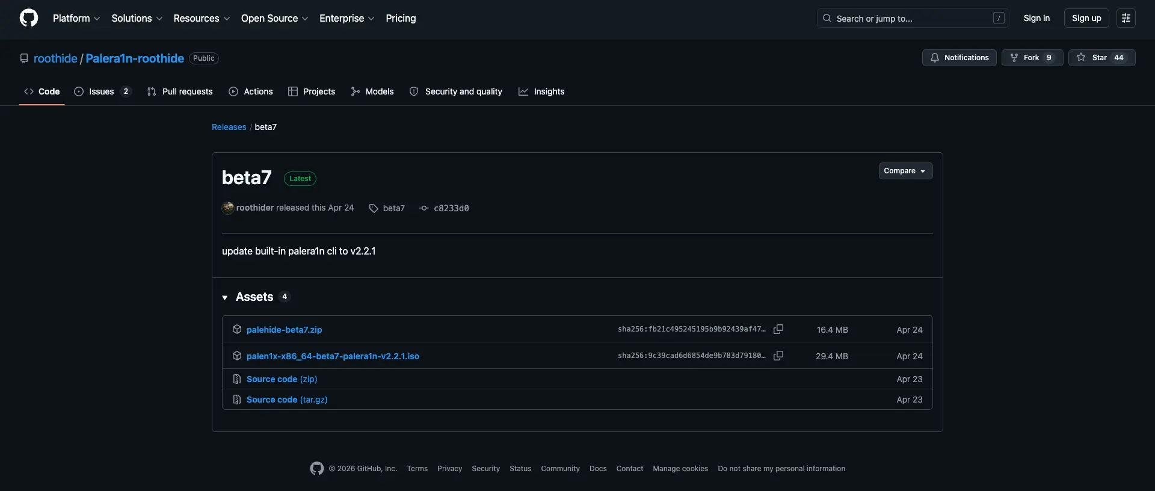The image size is (1155, 491).
Task: Focus the Search or jump to field
Action: (913, 18)
